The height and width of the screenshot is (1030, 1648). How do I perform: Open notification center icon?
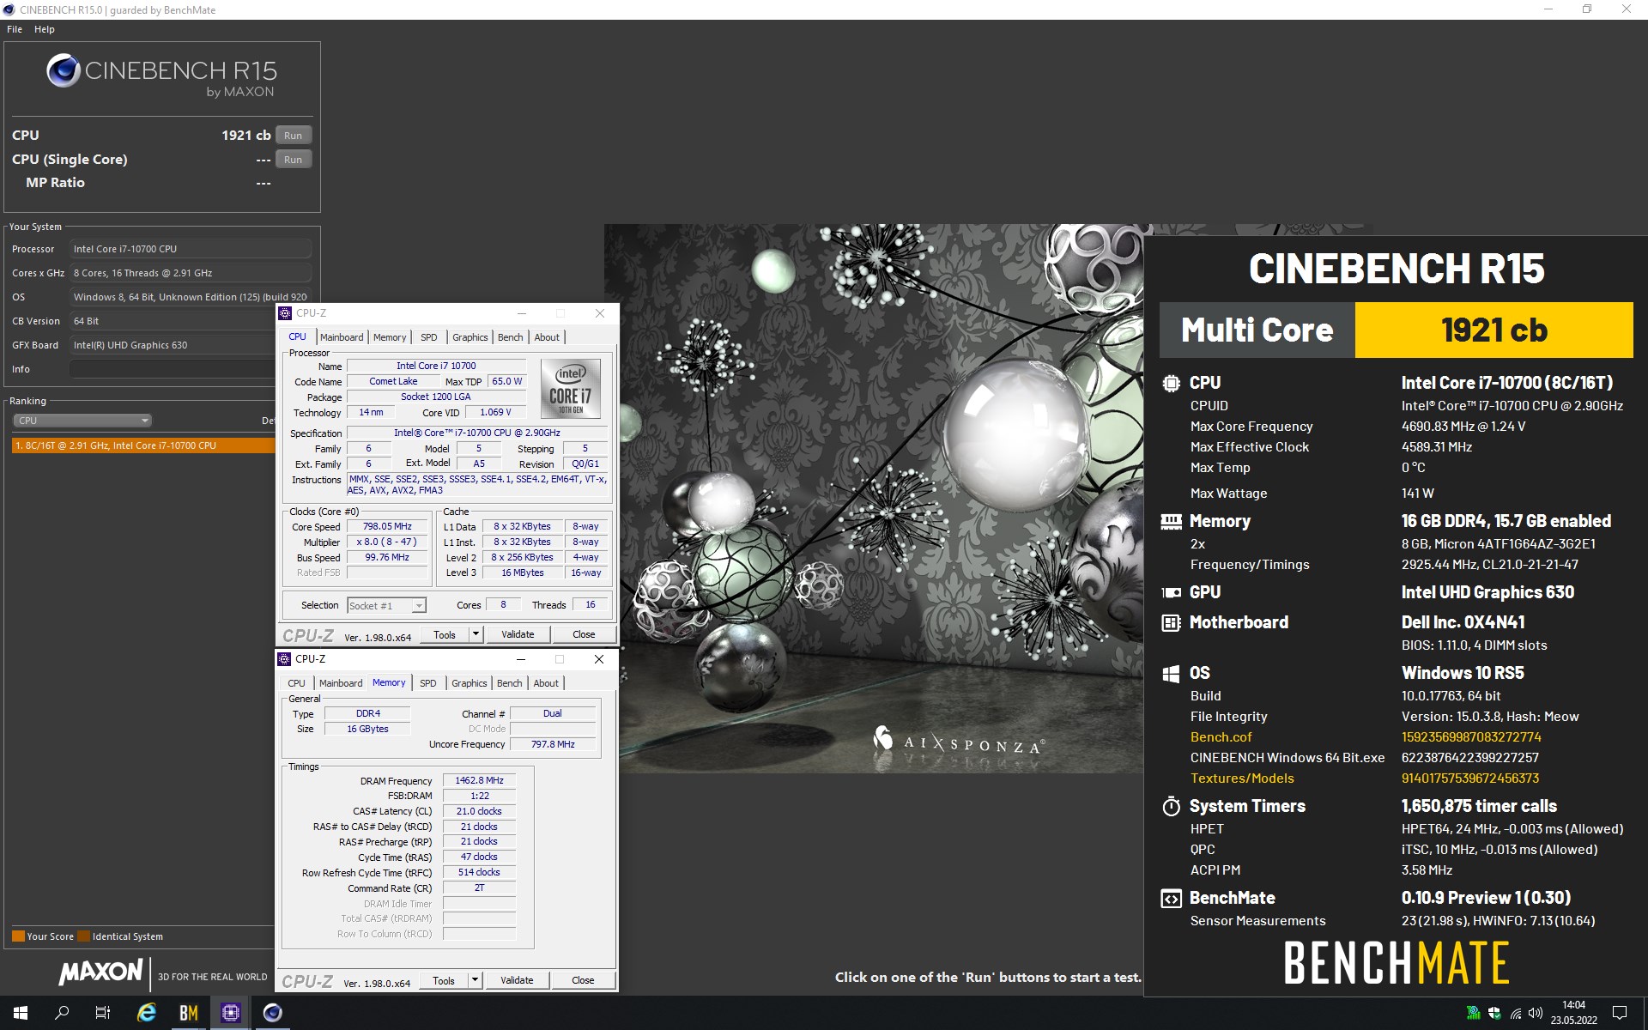1620,1013
